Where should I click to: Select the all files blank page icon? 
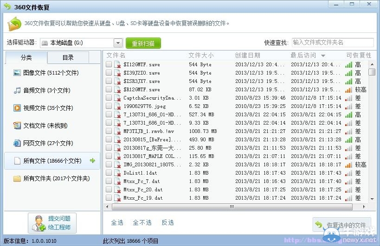coord(17,161)
